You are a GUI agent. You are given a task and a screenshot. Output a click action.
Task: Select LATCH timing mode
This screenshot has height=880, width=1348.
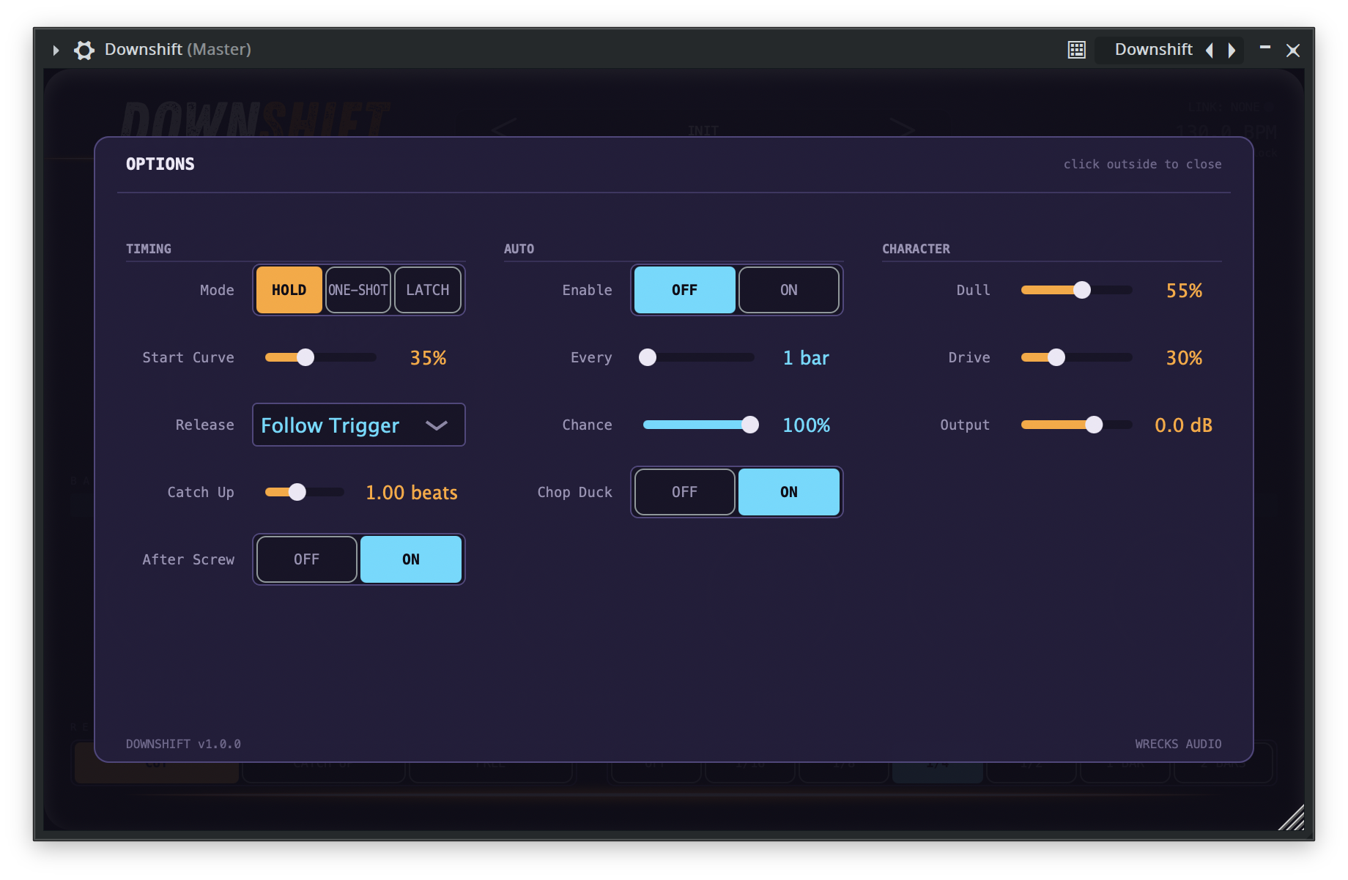(x=428, y=290)
